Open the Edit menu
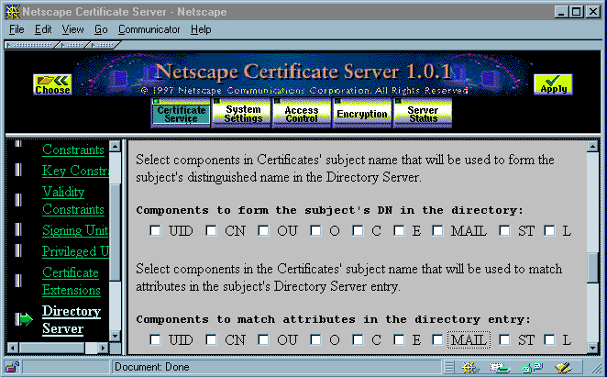Viewport: 607px width, 377px height. click(43, 29)
